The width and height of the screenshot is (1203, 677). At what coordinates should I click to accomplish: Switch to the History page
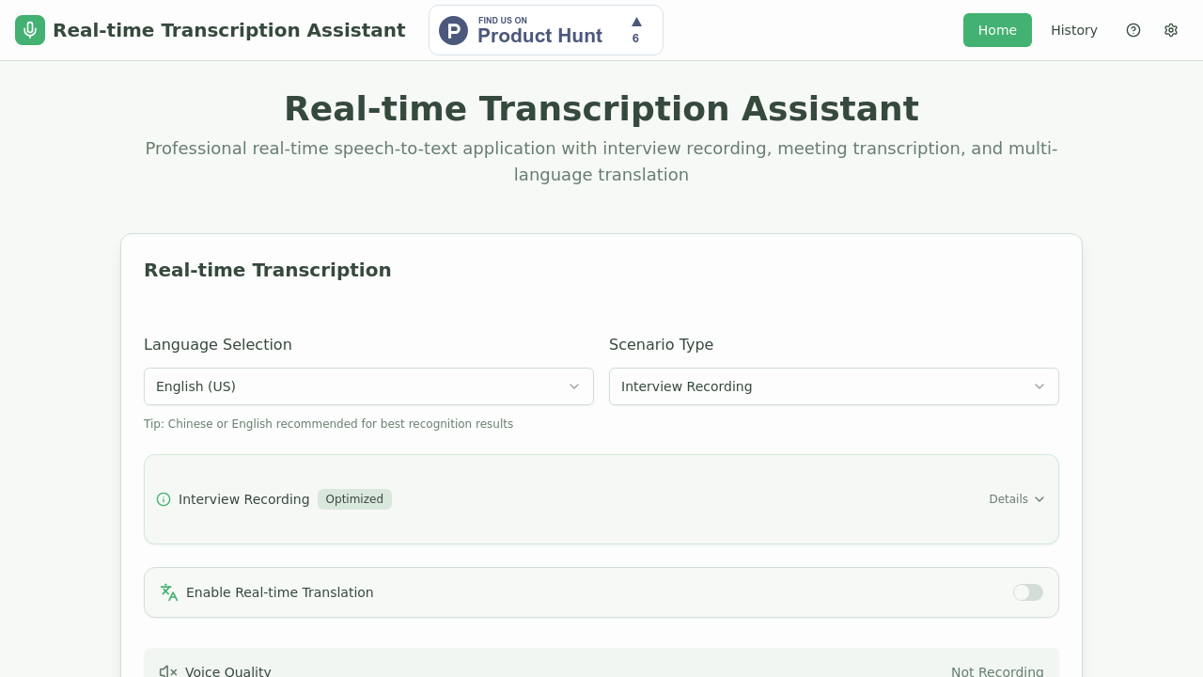click(x=1073, y=30)
